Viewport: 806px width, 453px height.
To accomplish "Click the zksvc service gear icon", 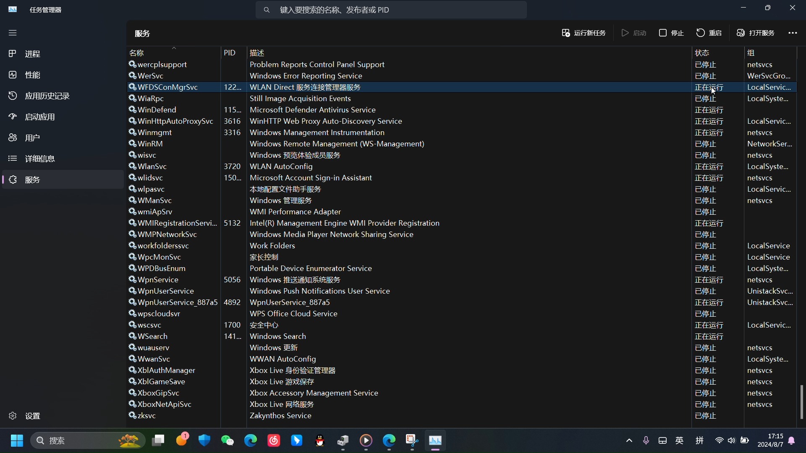I will [x=133, y=415].
